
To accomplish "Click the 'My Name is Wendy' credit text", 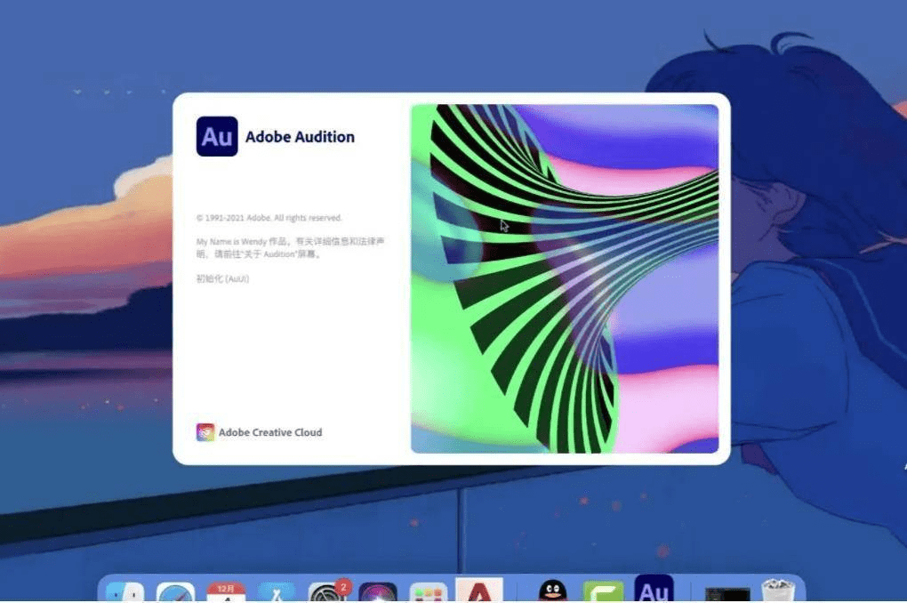I will click(291, 247).
